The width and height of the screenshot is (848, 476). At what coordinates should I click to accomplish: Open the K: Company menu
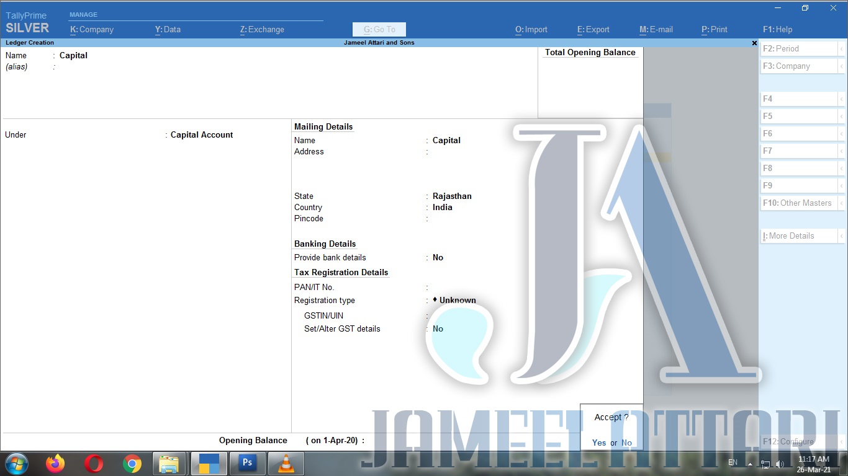click(92, 29)
